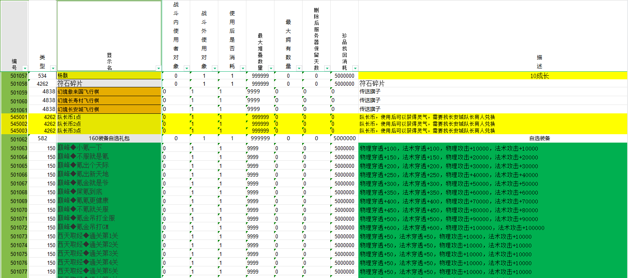Open the 最大堆叠数量 filter dropdown
The height and width of the screenshot is (278, 628).
[271, 68]
